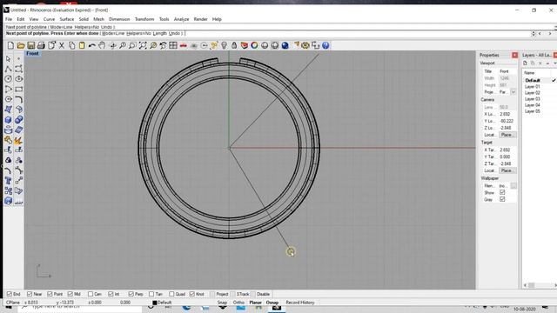557x313 pixels.
Task: Undo using the curved arrow icon
Action: [92, 45]
